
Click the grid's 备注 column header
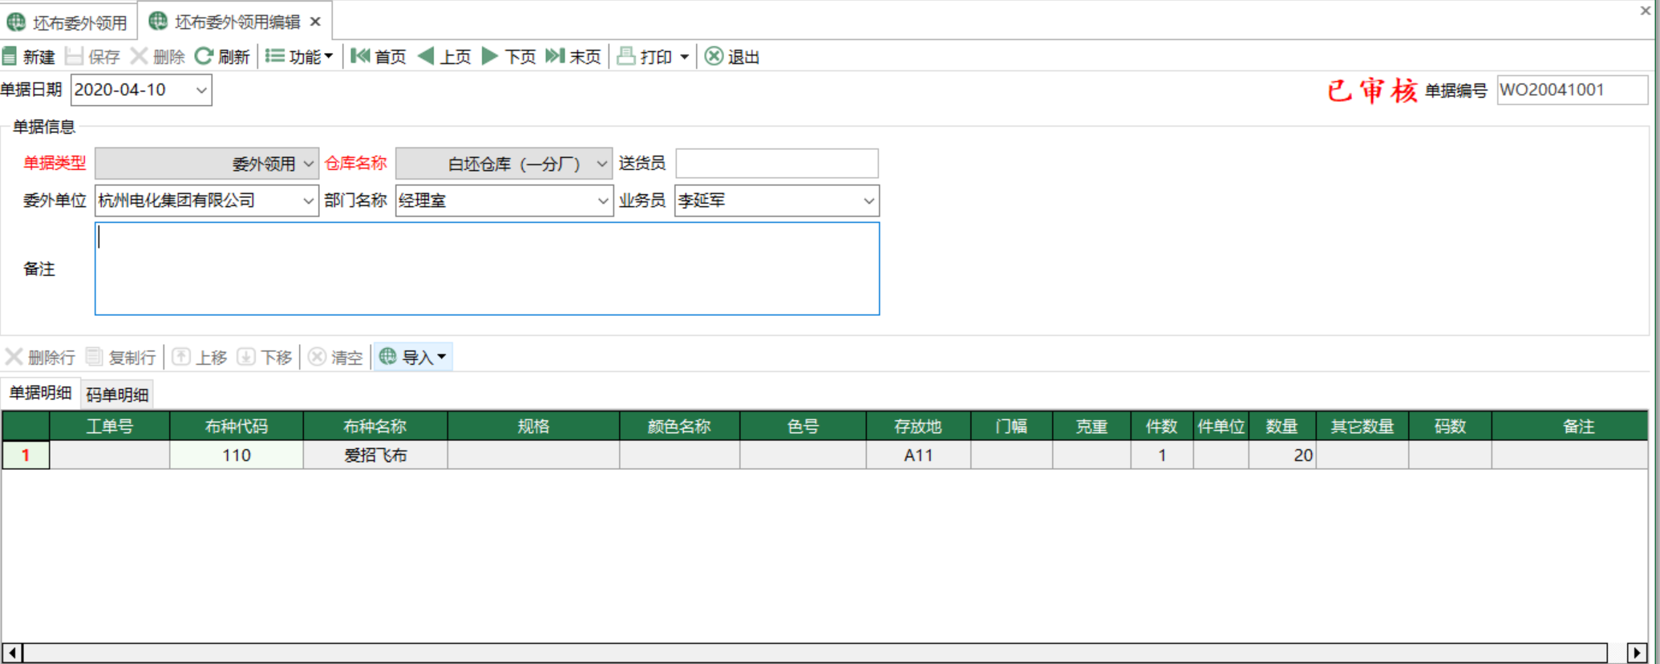tap(1569, 426)
